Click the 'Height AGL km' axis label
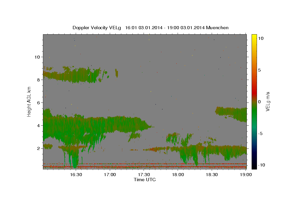The width and height of the screenshot is (305, 203). 29,101
